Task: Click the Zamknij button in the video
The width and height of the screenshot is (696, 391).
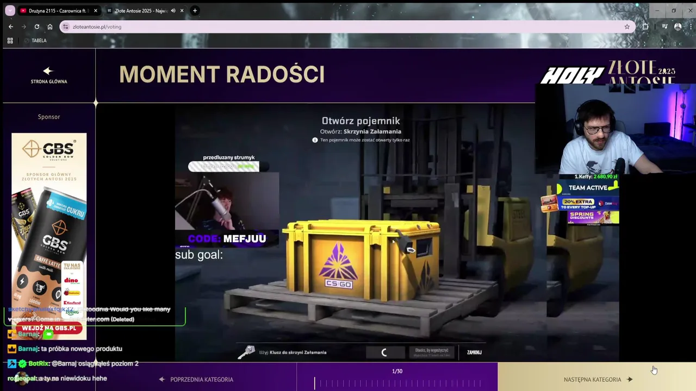Action: pos(474,352)
